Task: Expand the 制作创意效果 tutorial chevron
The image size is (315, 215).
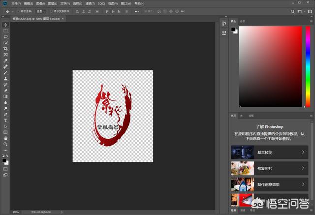Action: [303, 184]
